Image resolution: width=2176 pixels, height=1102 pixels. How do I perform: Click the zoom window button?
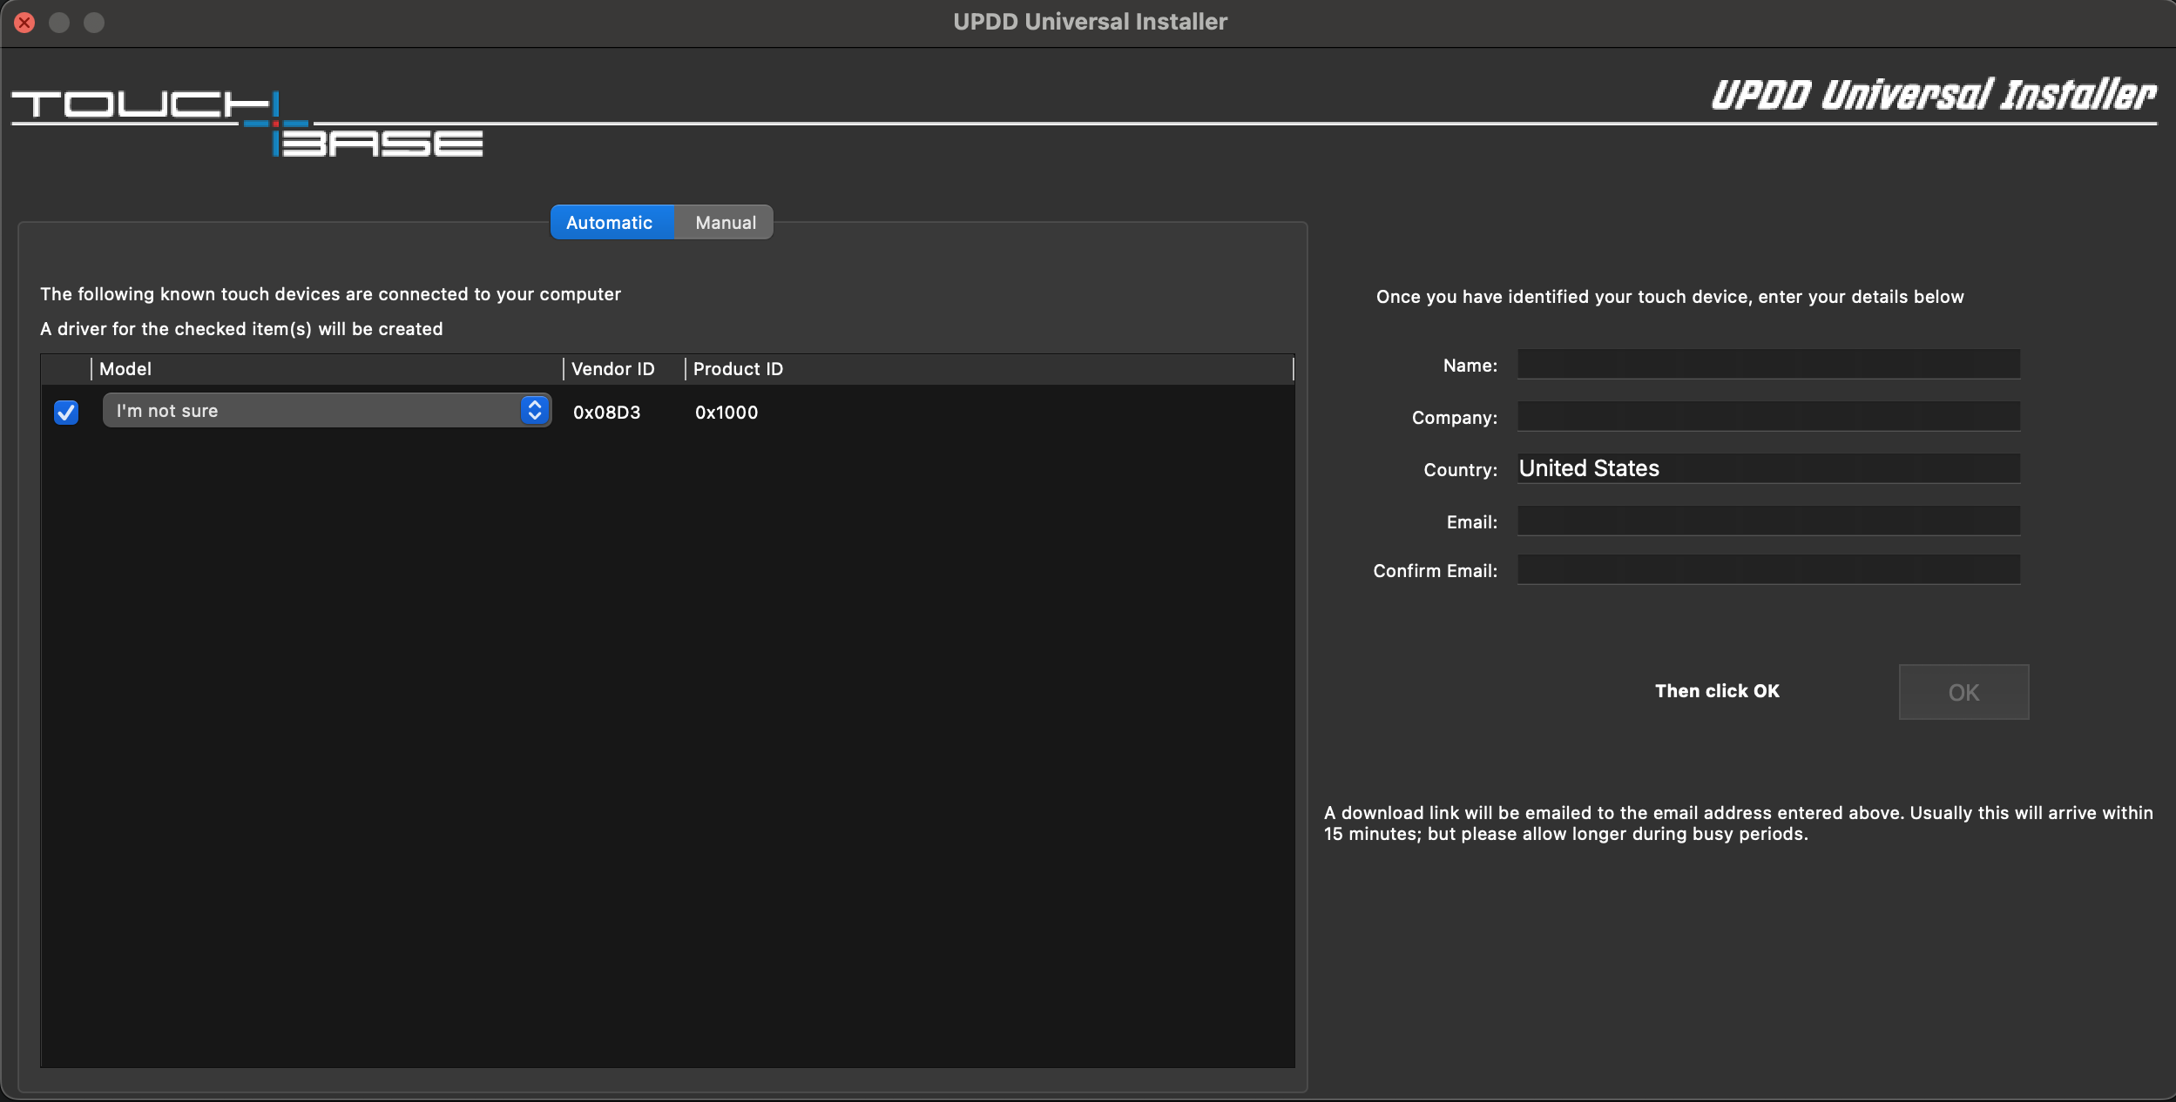(x=94, y=23)
